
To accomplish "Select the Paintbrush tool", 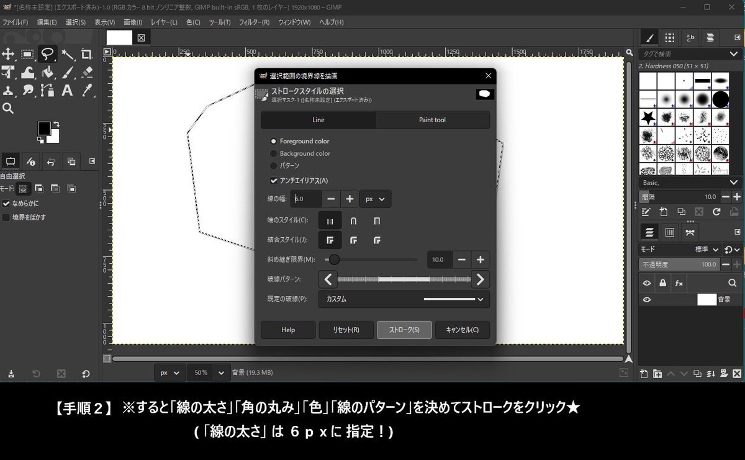I will pyautogui.click(x=67, y=73).
